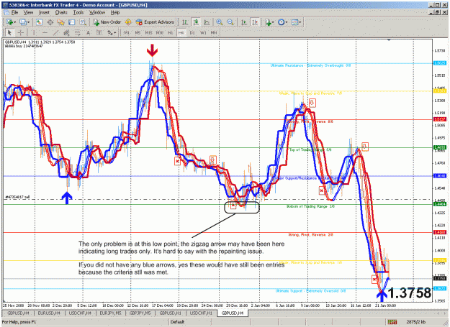Click the connection status 2875/2 kb

(416, 322)
